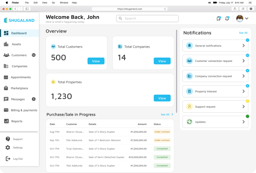Click the Billing & payments card icon
This screenshot has width=256, height=173.
[6, 110]
